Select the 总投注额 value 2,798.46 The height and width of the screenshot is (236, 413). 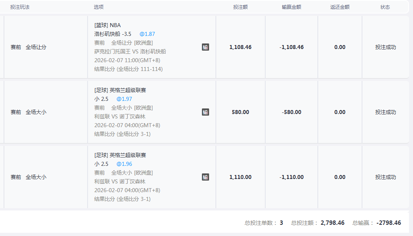coord(333,223)
